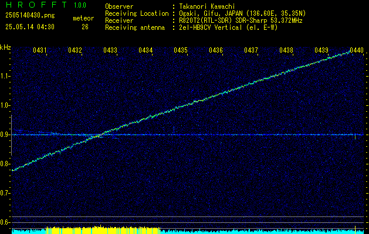This screenshot has width=369, height=234.
Task: Click the 0431 time marker
Action: point(39,50)
